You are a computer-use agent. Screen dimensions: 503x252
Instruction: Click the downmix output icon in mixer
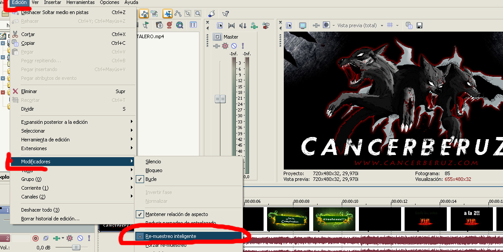(231, 25)
